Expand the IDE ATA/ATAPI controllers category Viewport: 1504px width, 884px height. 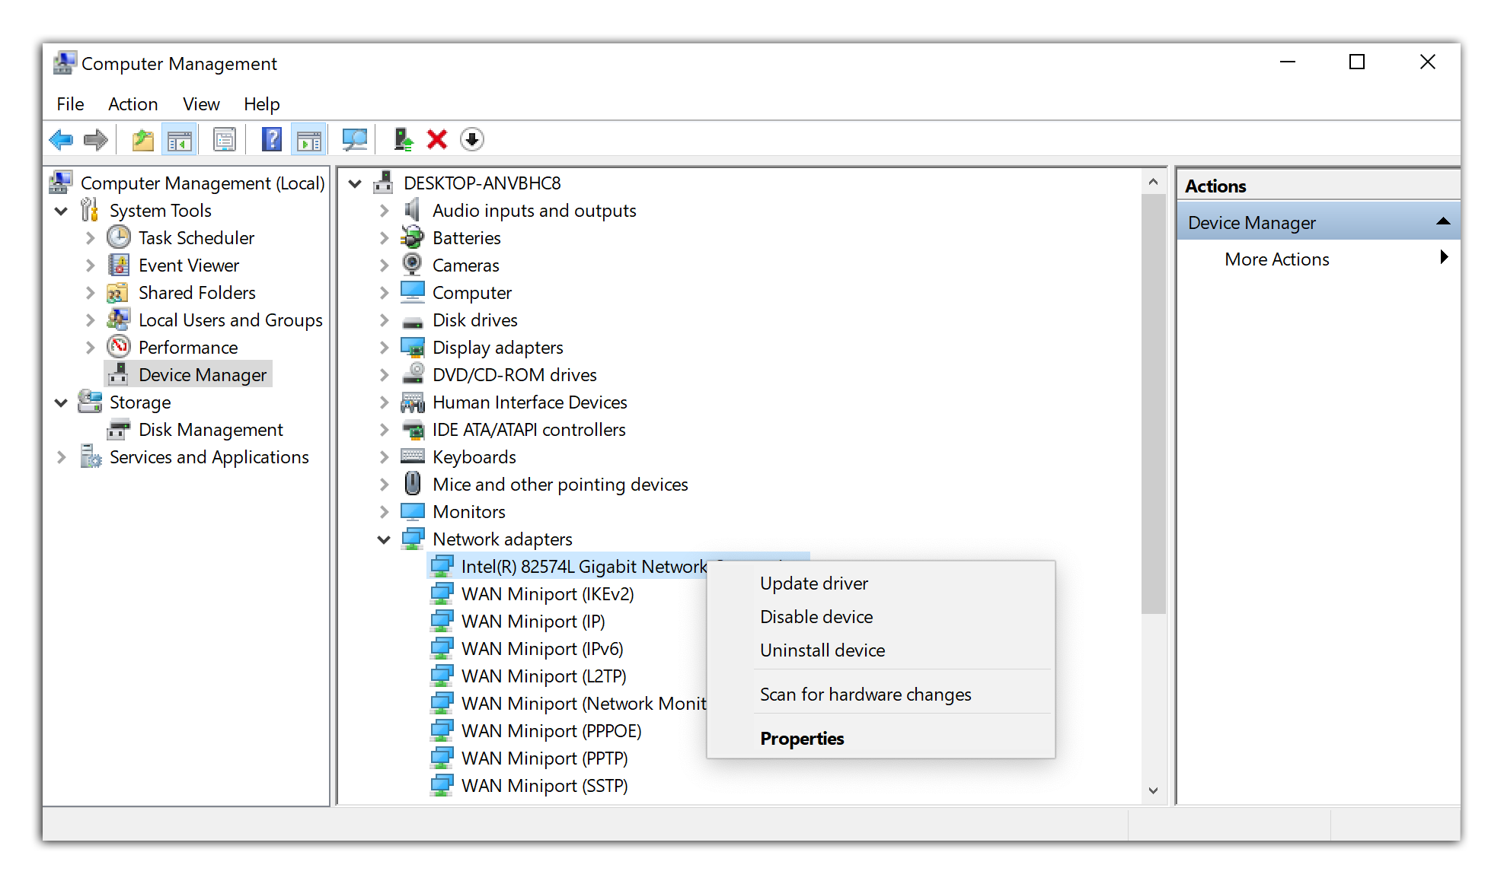coord(385,430)
